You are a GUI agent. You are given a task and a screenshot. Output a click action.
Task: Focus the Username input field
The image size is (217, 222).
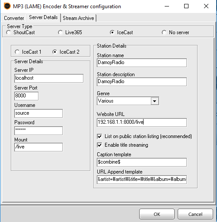click(38, 113)
